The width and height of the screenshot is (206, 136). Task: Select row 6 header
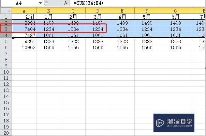pyautogui.click(x=6, y=47)
